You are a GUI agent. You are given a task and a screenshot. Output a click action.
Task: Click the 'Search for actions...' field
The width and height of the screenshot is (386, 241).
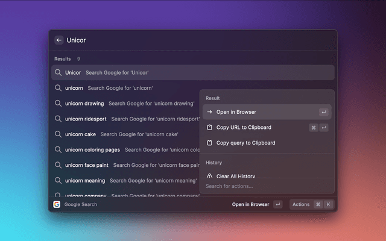coord(267,186)
